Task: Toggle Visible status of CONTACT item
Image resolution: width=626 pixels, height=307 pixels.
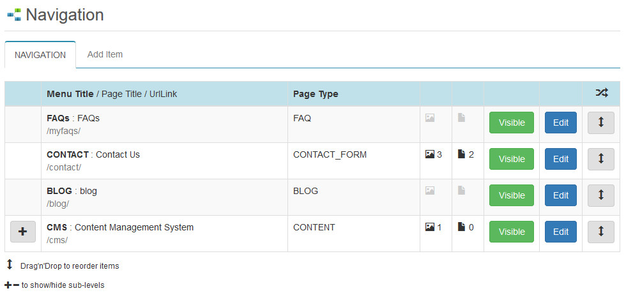Action: [512, 159]
